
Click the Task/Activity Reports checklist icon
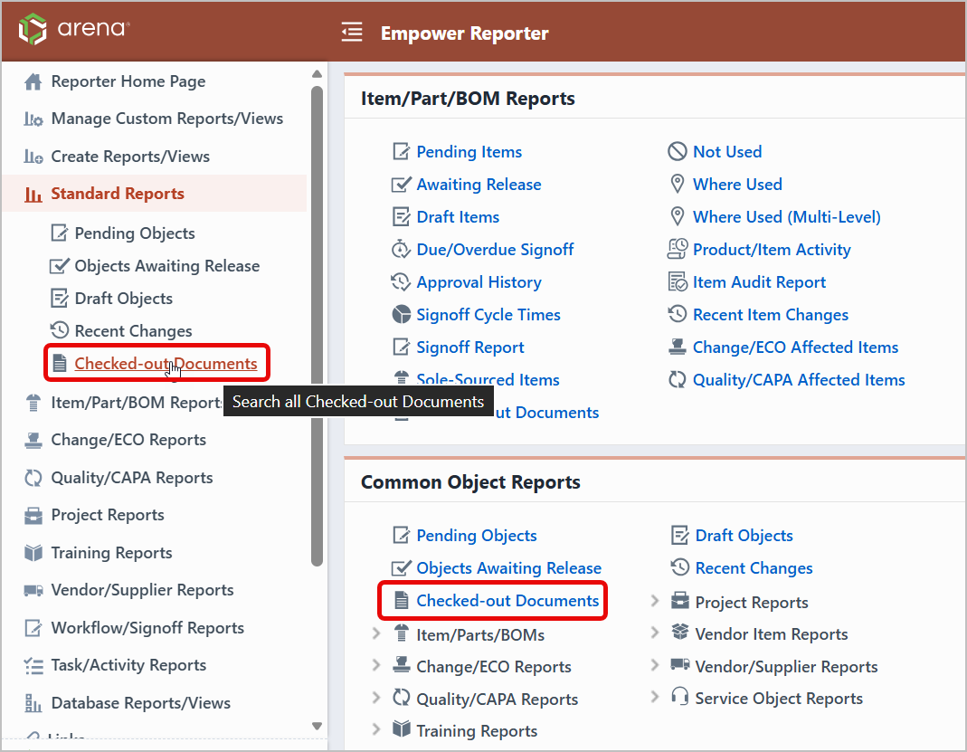[33, 666]
